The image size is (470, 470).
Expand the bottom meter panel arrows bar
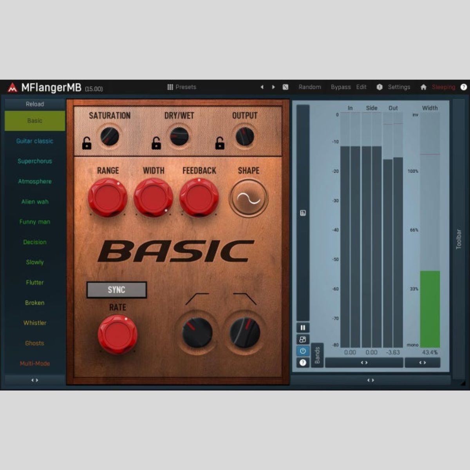coord(371,380)
